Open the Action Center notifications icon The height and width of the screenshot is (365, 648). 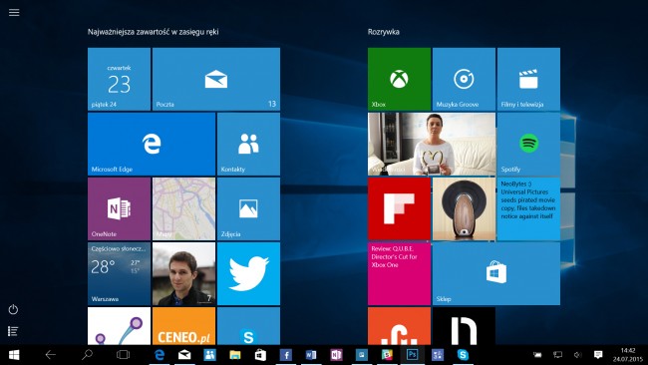pos(598,355)
